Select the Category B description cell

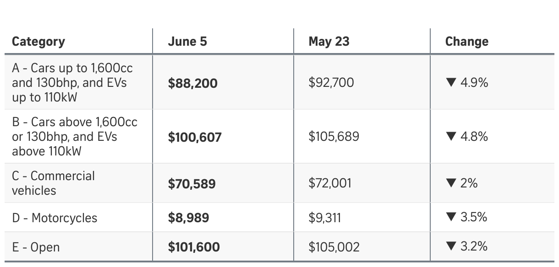(x=75, y=136)
